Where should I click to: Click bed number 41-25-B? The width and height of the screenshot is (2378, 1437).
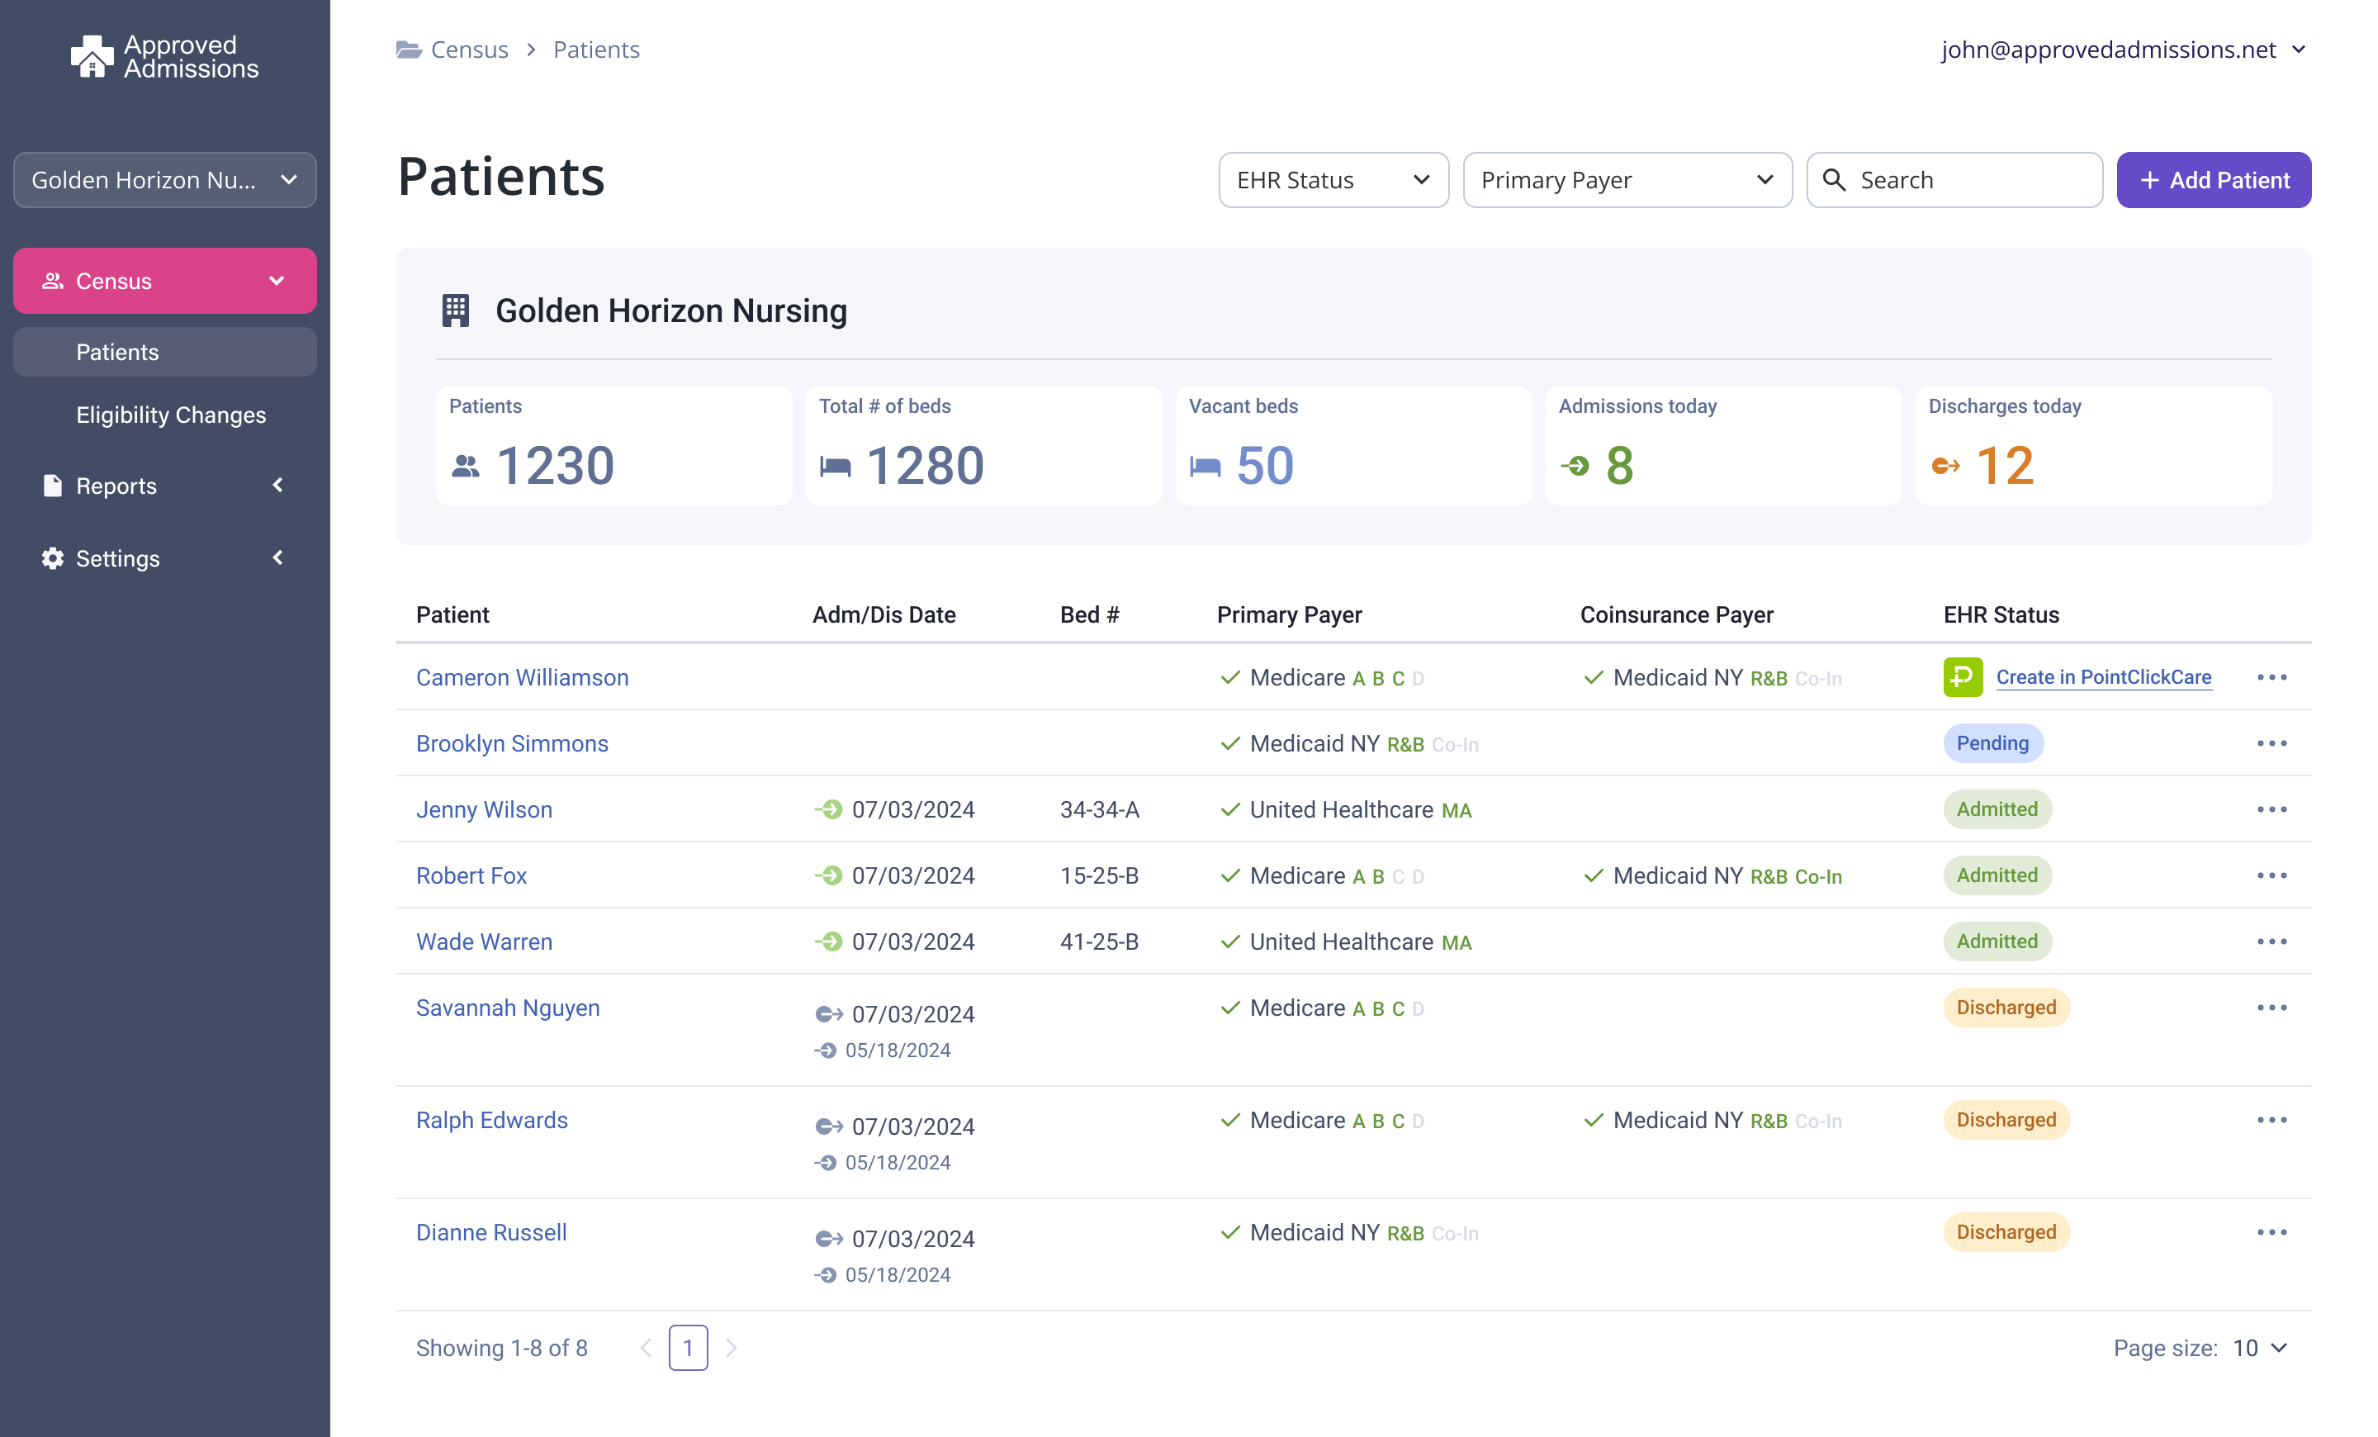click(x=1099, y=941)
